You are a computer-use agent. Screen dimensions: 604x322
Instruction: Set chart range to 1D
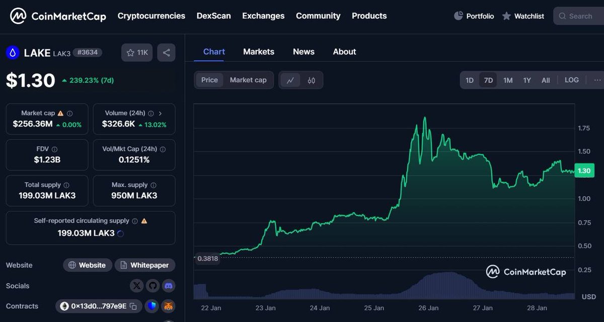[x=470, y=80]
